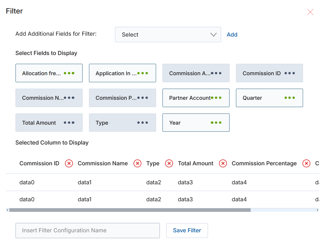Select data1 cell in first row
Image resolution: width=320 pixels, height=244 pixels.
click(x=85, y=182)
